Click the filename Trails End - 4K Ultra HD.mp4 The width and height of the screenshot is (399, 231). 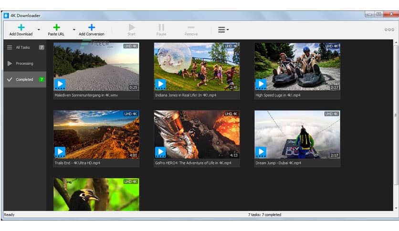[x=77, y=163]
